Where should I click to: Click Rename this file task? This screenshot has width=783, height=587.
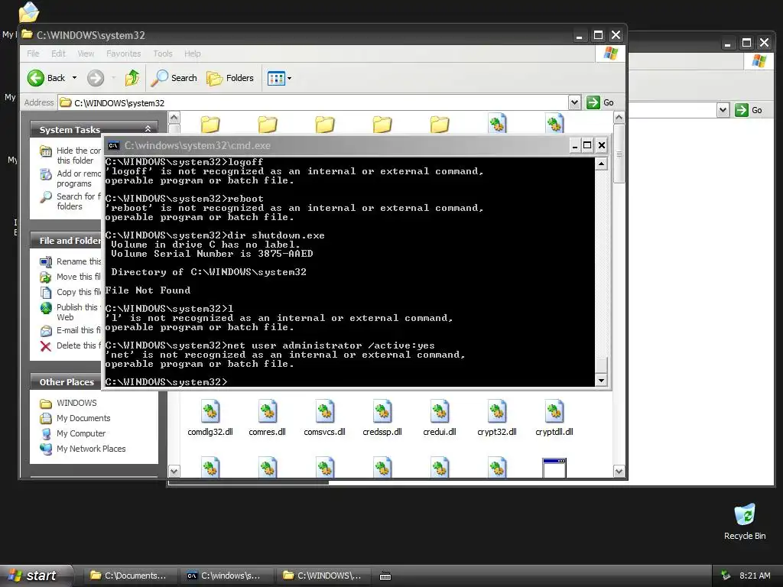(70, 261)
